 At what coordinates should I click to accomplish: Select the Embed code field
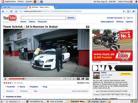pyautogui.click(x=114, y=95)
